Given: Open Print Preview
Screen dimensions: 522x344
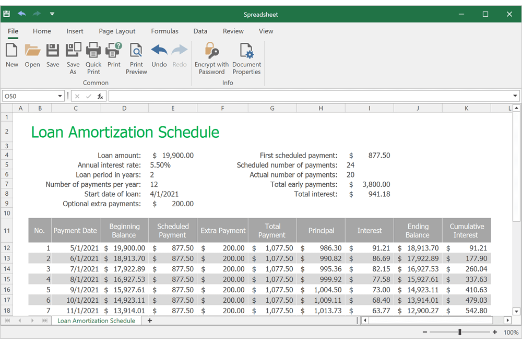Looking at the screenshot, I should (x=136, y=55).
